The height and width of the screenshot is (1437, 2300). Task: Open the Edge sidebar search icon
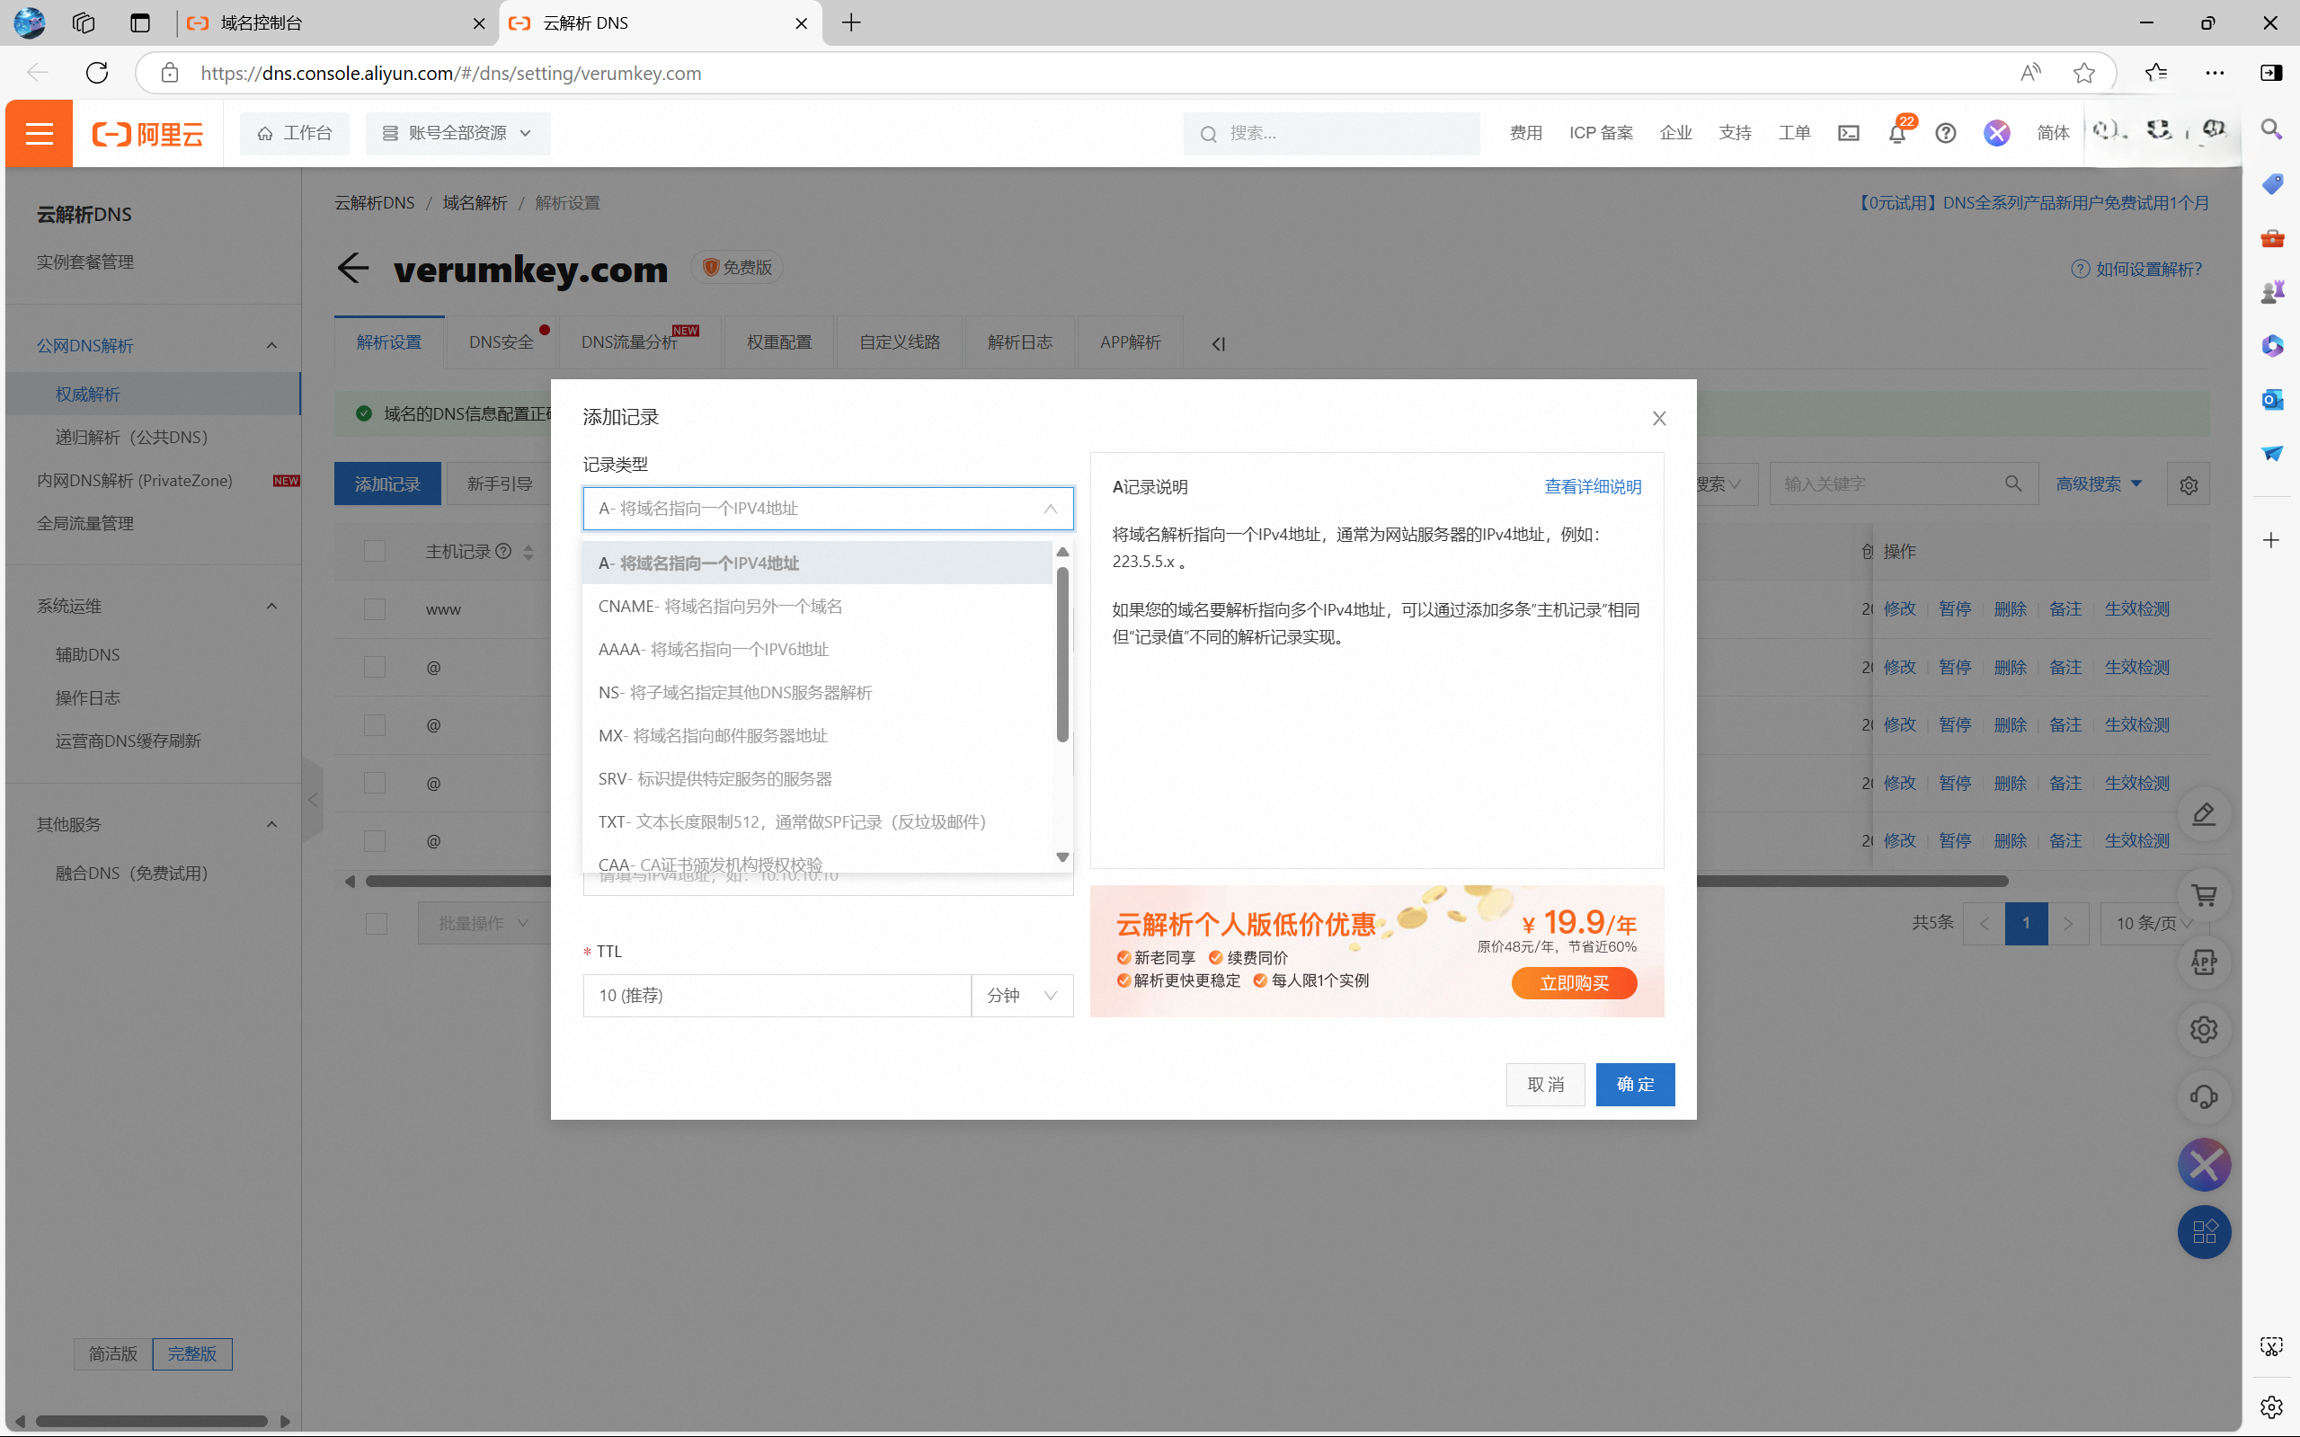point(2271,129)
